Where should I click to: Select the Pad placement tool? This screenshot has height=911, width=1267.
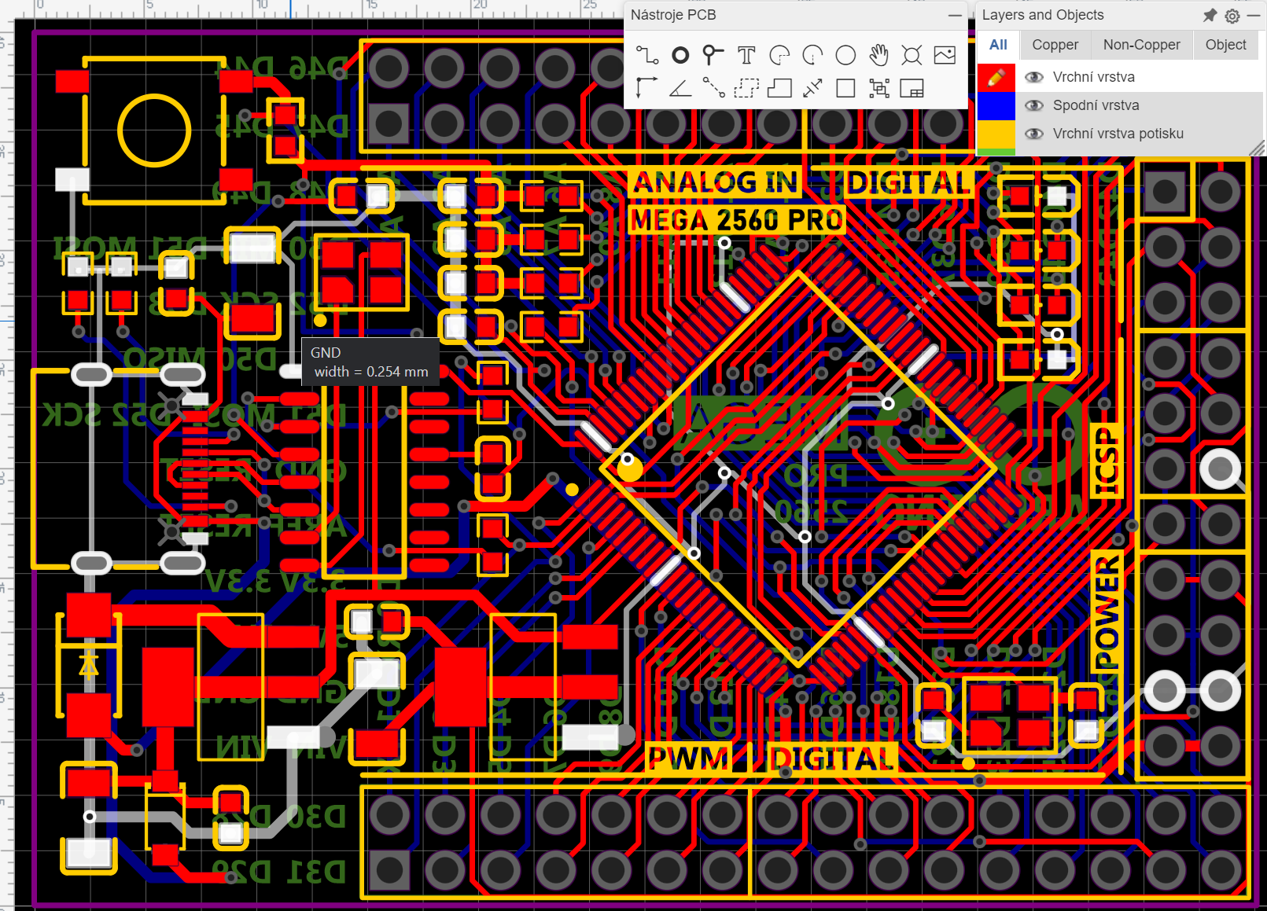680,55
